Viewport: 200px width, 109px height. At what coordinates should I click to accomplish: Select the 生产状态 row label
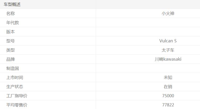point(15,87)
